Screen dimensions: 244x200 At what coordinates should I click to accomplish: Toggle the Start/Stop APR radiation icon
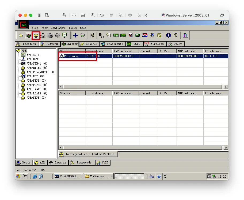[x=36, y=35]
